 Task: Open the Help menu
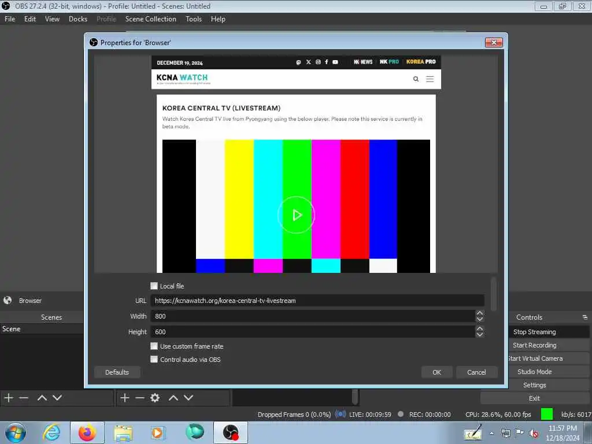tap(218, 19)
